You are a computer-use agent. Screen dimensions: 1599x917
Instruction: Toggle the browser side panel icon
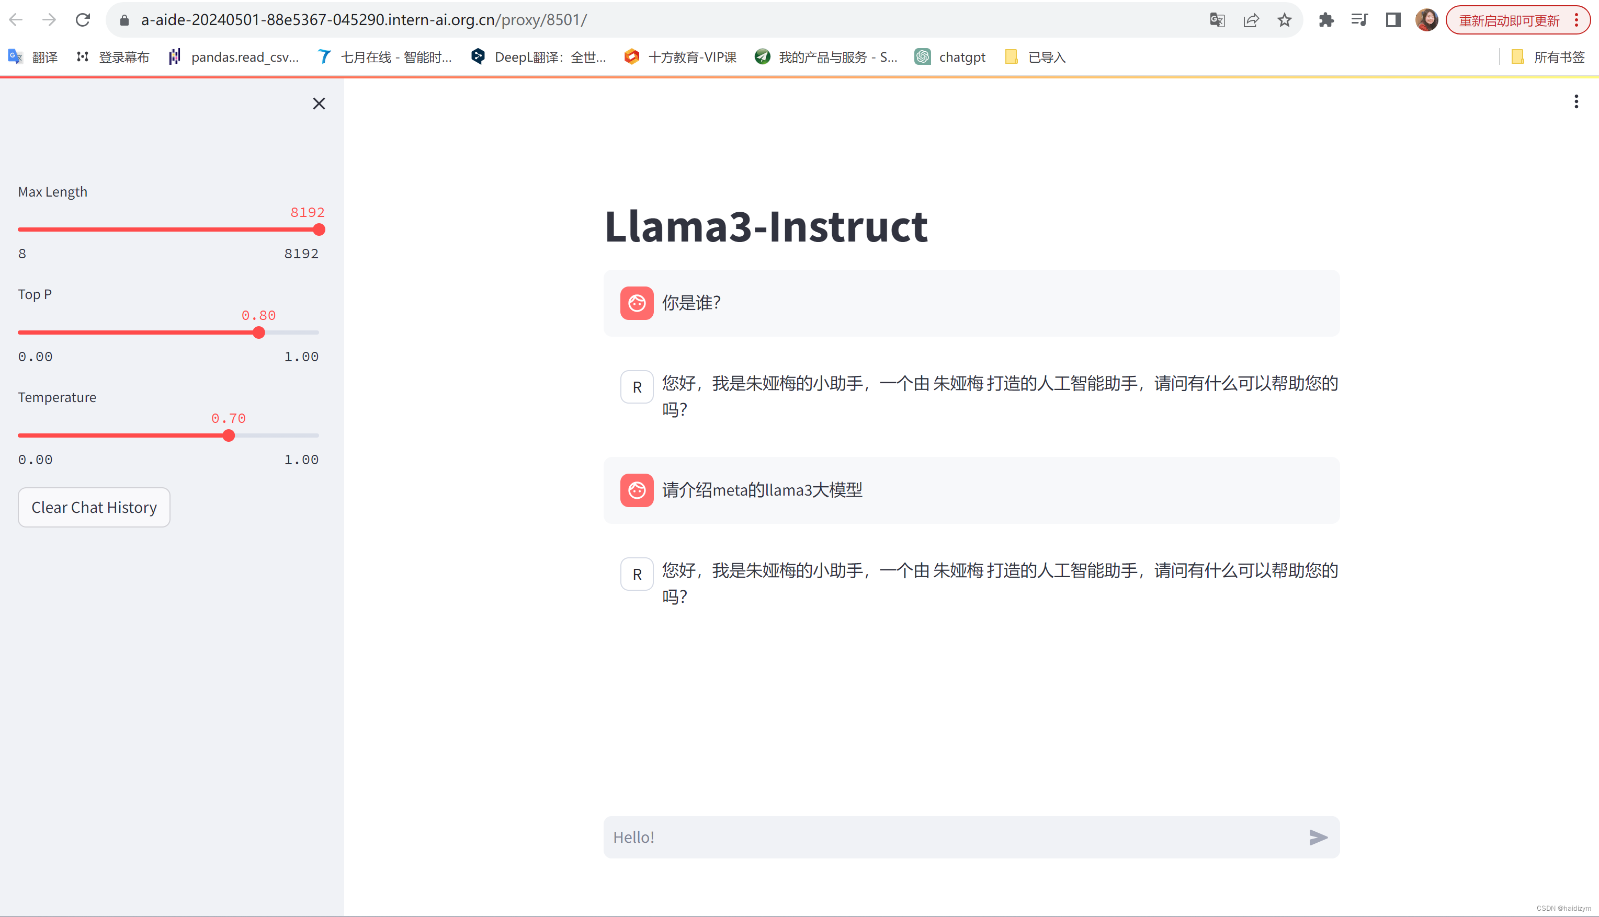pyautogui.click(x=1393, y=20)
